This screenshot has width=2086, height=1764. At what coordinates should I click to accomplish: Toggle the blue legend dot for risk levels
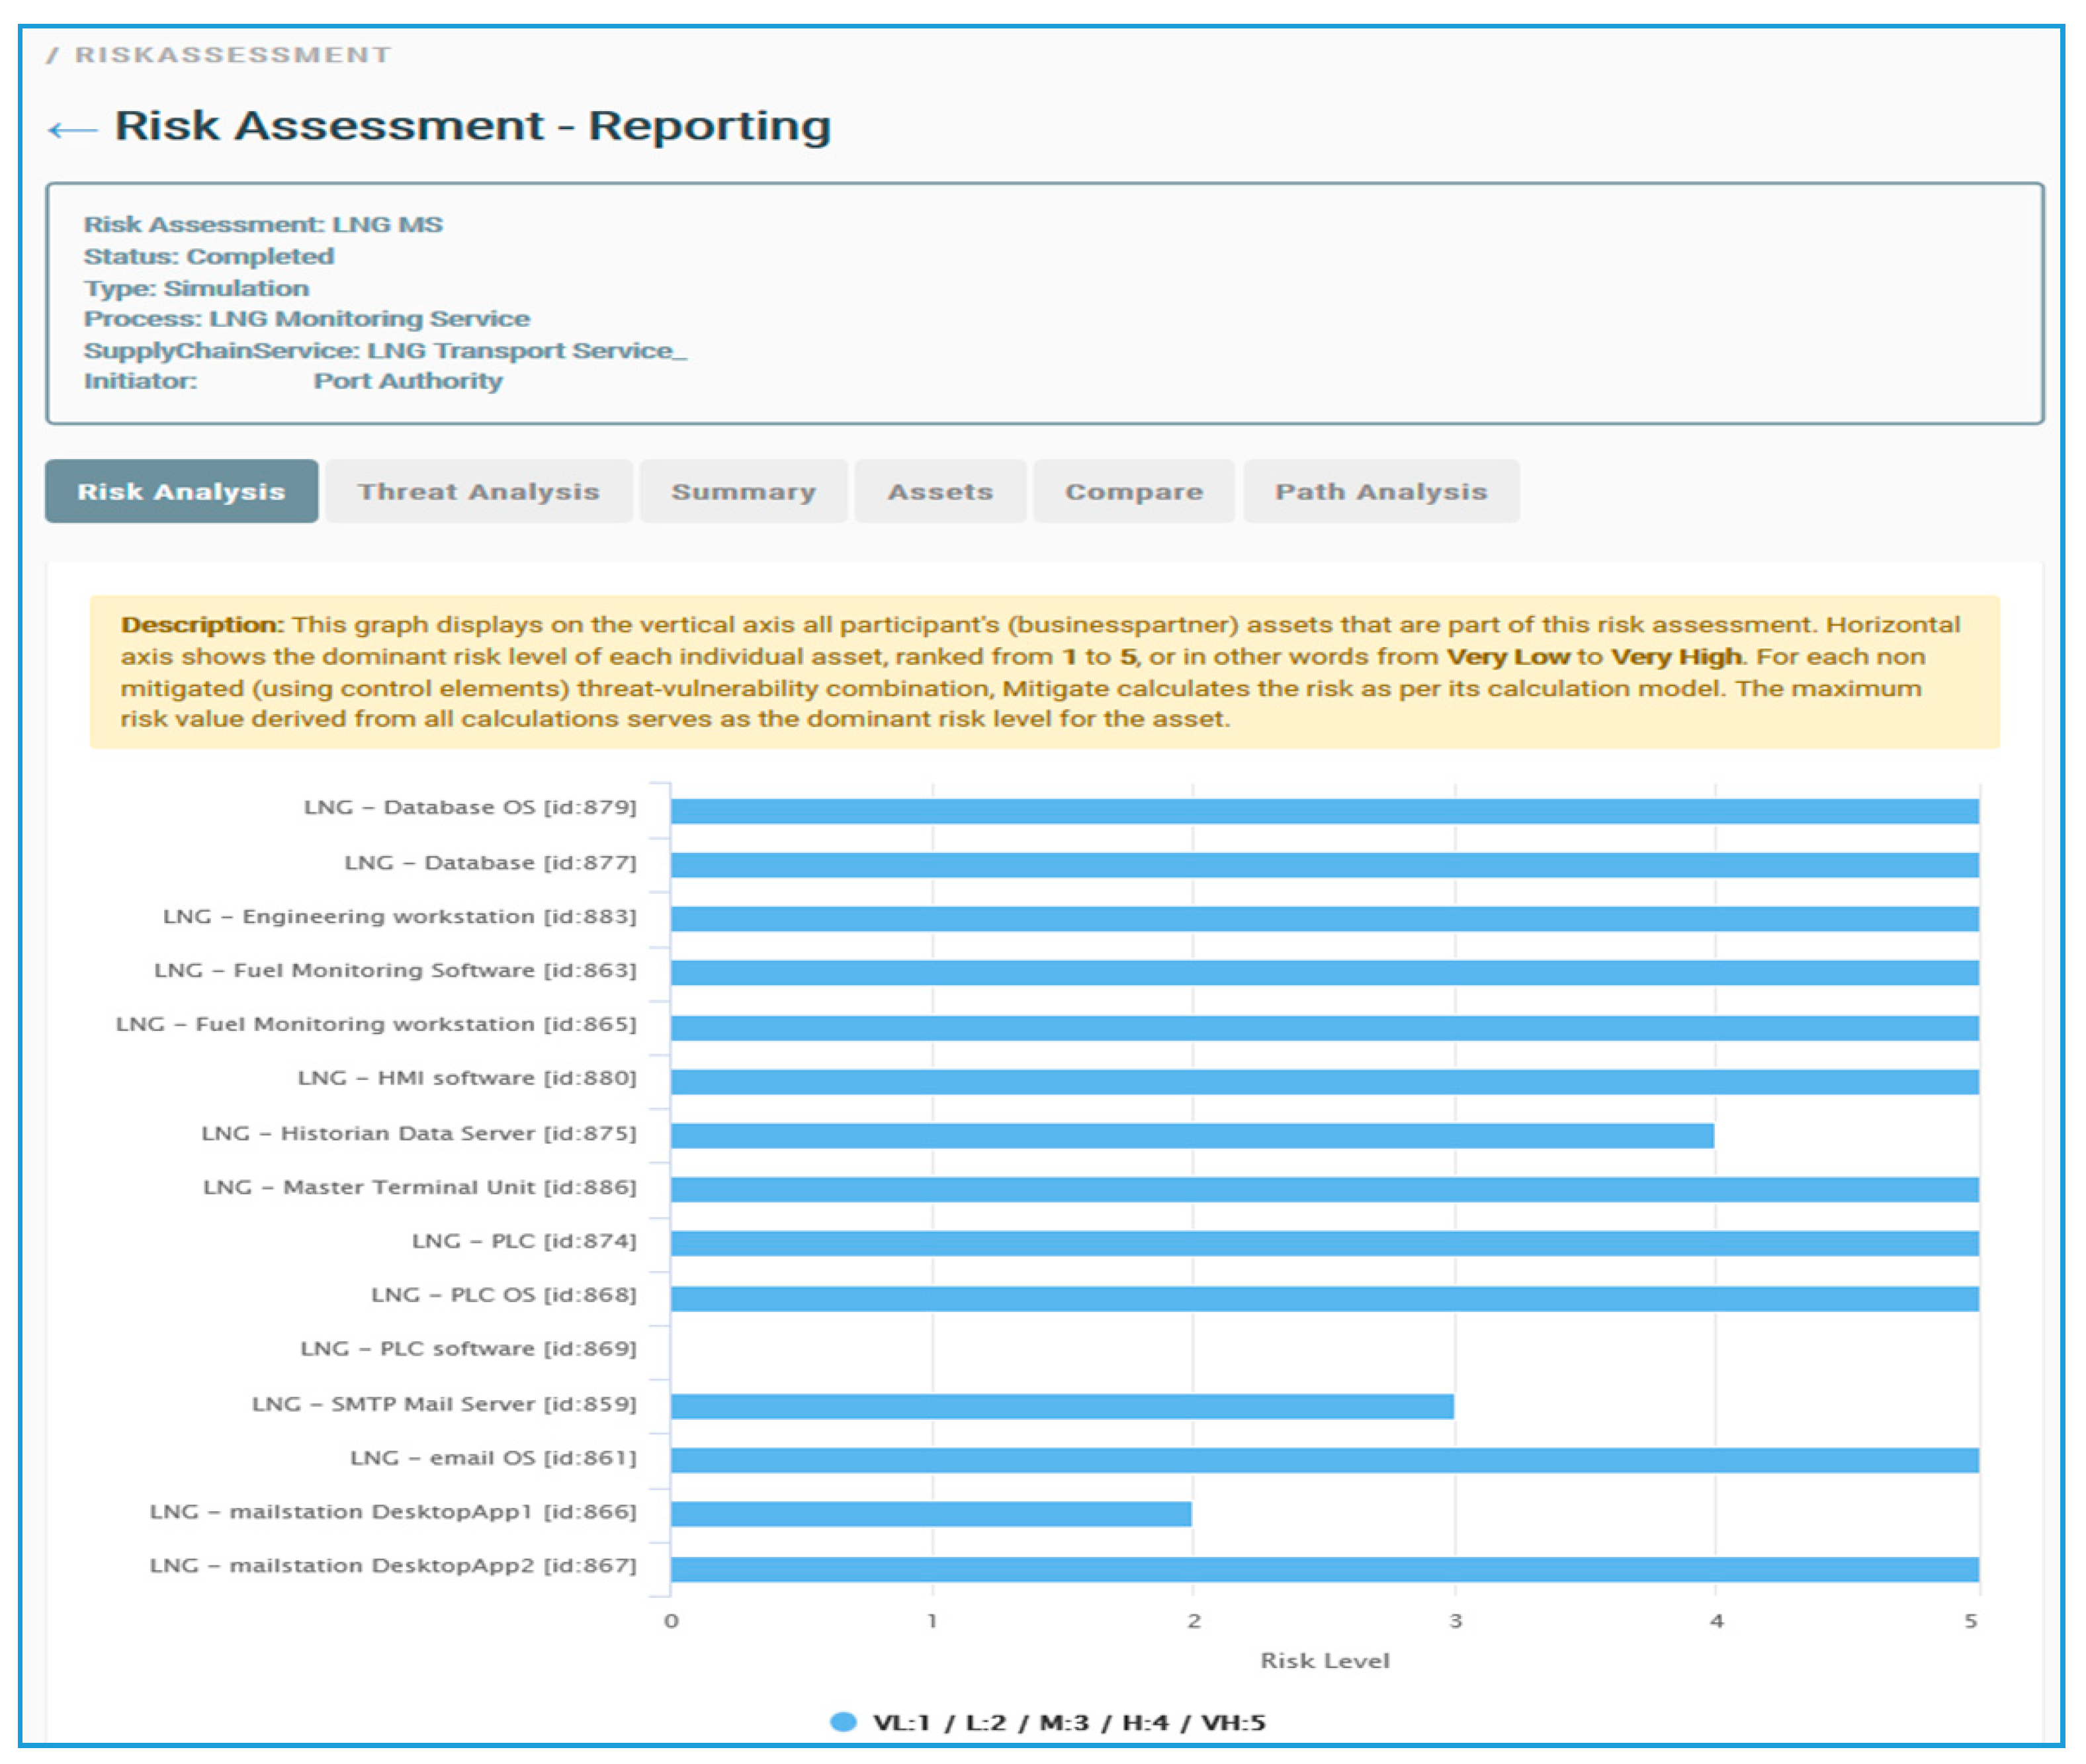(843, 1721)
